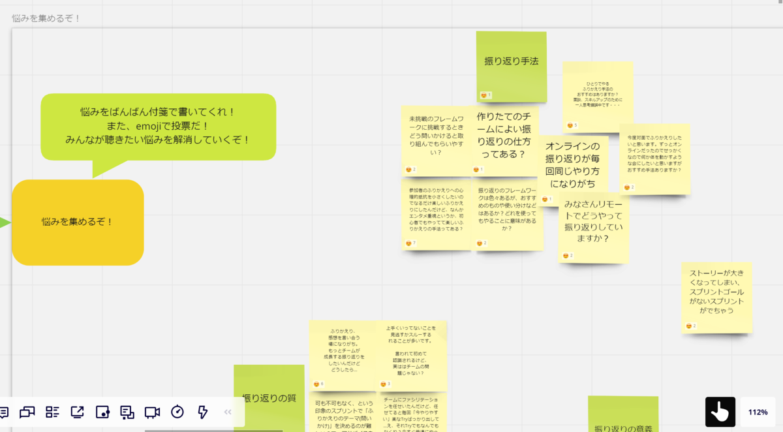
Task: Collapse the bottom toolbar with the chevron
Action: (228, 412)
